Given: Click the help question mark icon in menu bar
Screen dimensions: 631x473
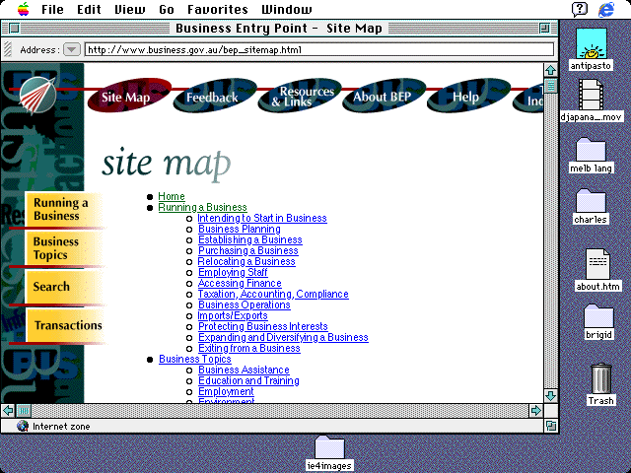Looking at the screenshot, I should click(x=580, y=9).
